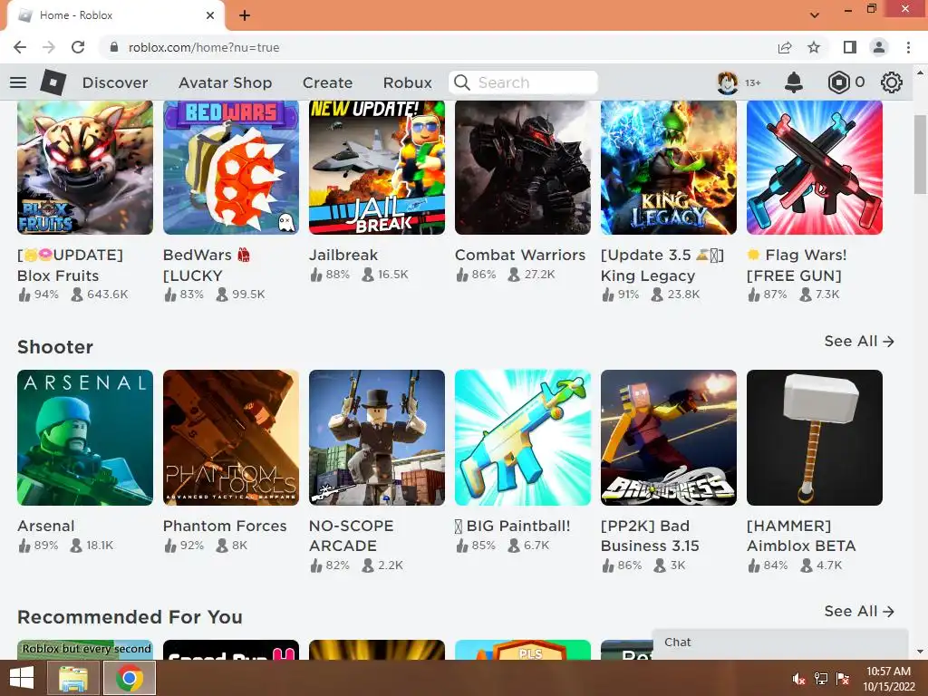Click the search magnifier icon
This screenshot has height=696, width=928.
click(x=461, y=82)
